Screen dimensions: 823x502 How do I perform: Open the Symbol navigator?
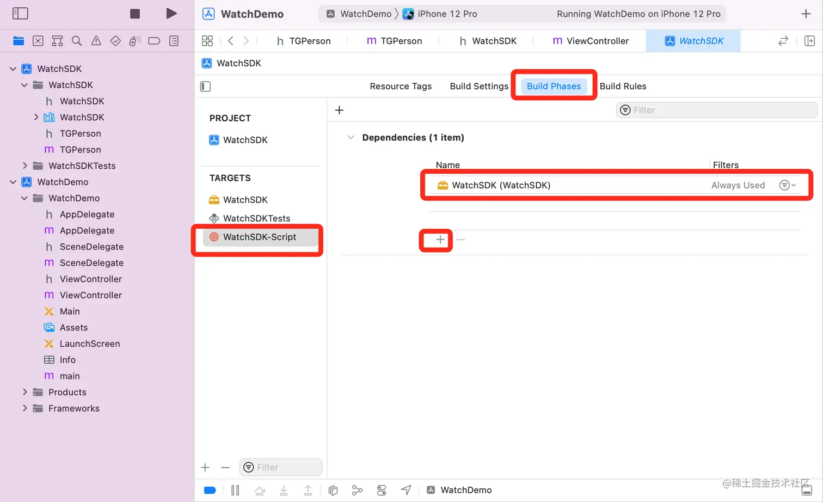click(x=57, y=41)
